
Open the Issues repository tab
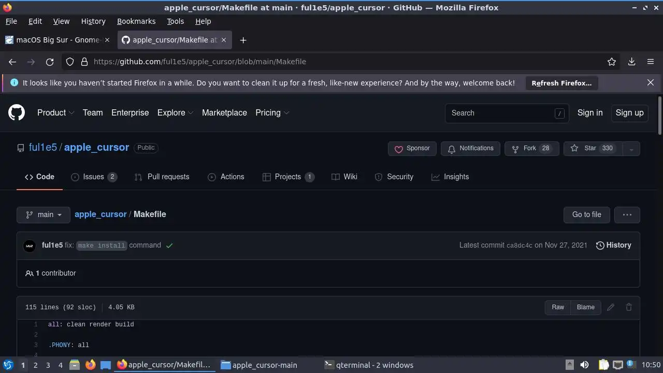tap(94, 177)
